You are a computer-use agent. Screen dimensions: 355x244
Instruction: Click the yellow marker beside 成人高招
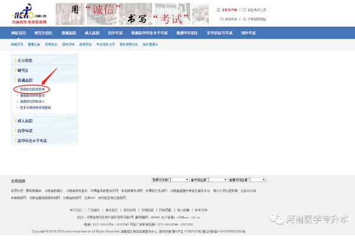(x=15, y=121)
